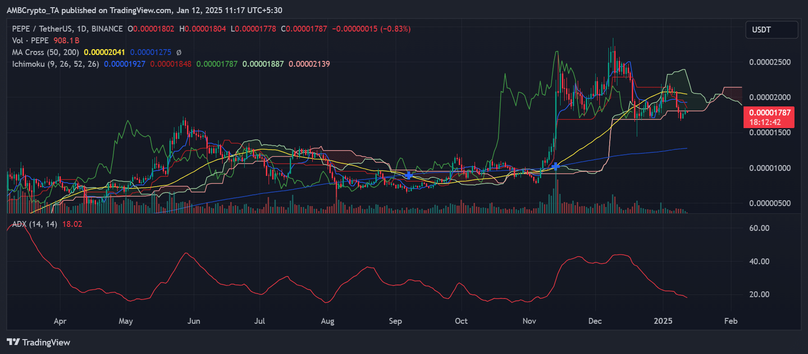This screenshot has height=354, width=808.
Task: Click the blue MA cross marker near mid-November
Action: pos(556,166)
